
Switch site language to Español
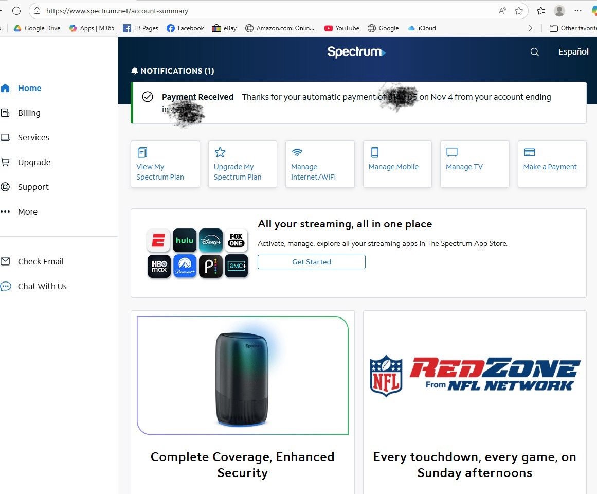tap(573, 51)
